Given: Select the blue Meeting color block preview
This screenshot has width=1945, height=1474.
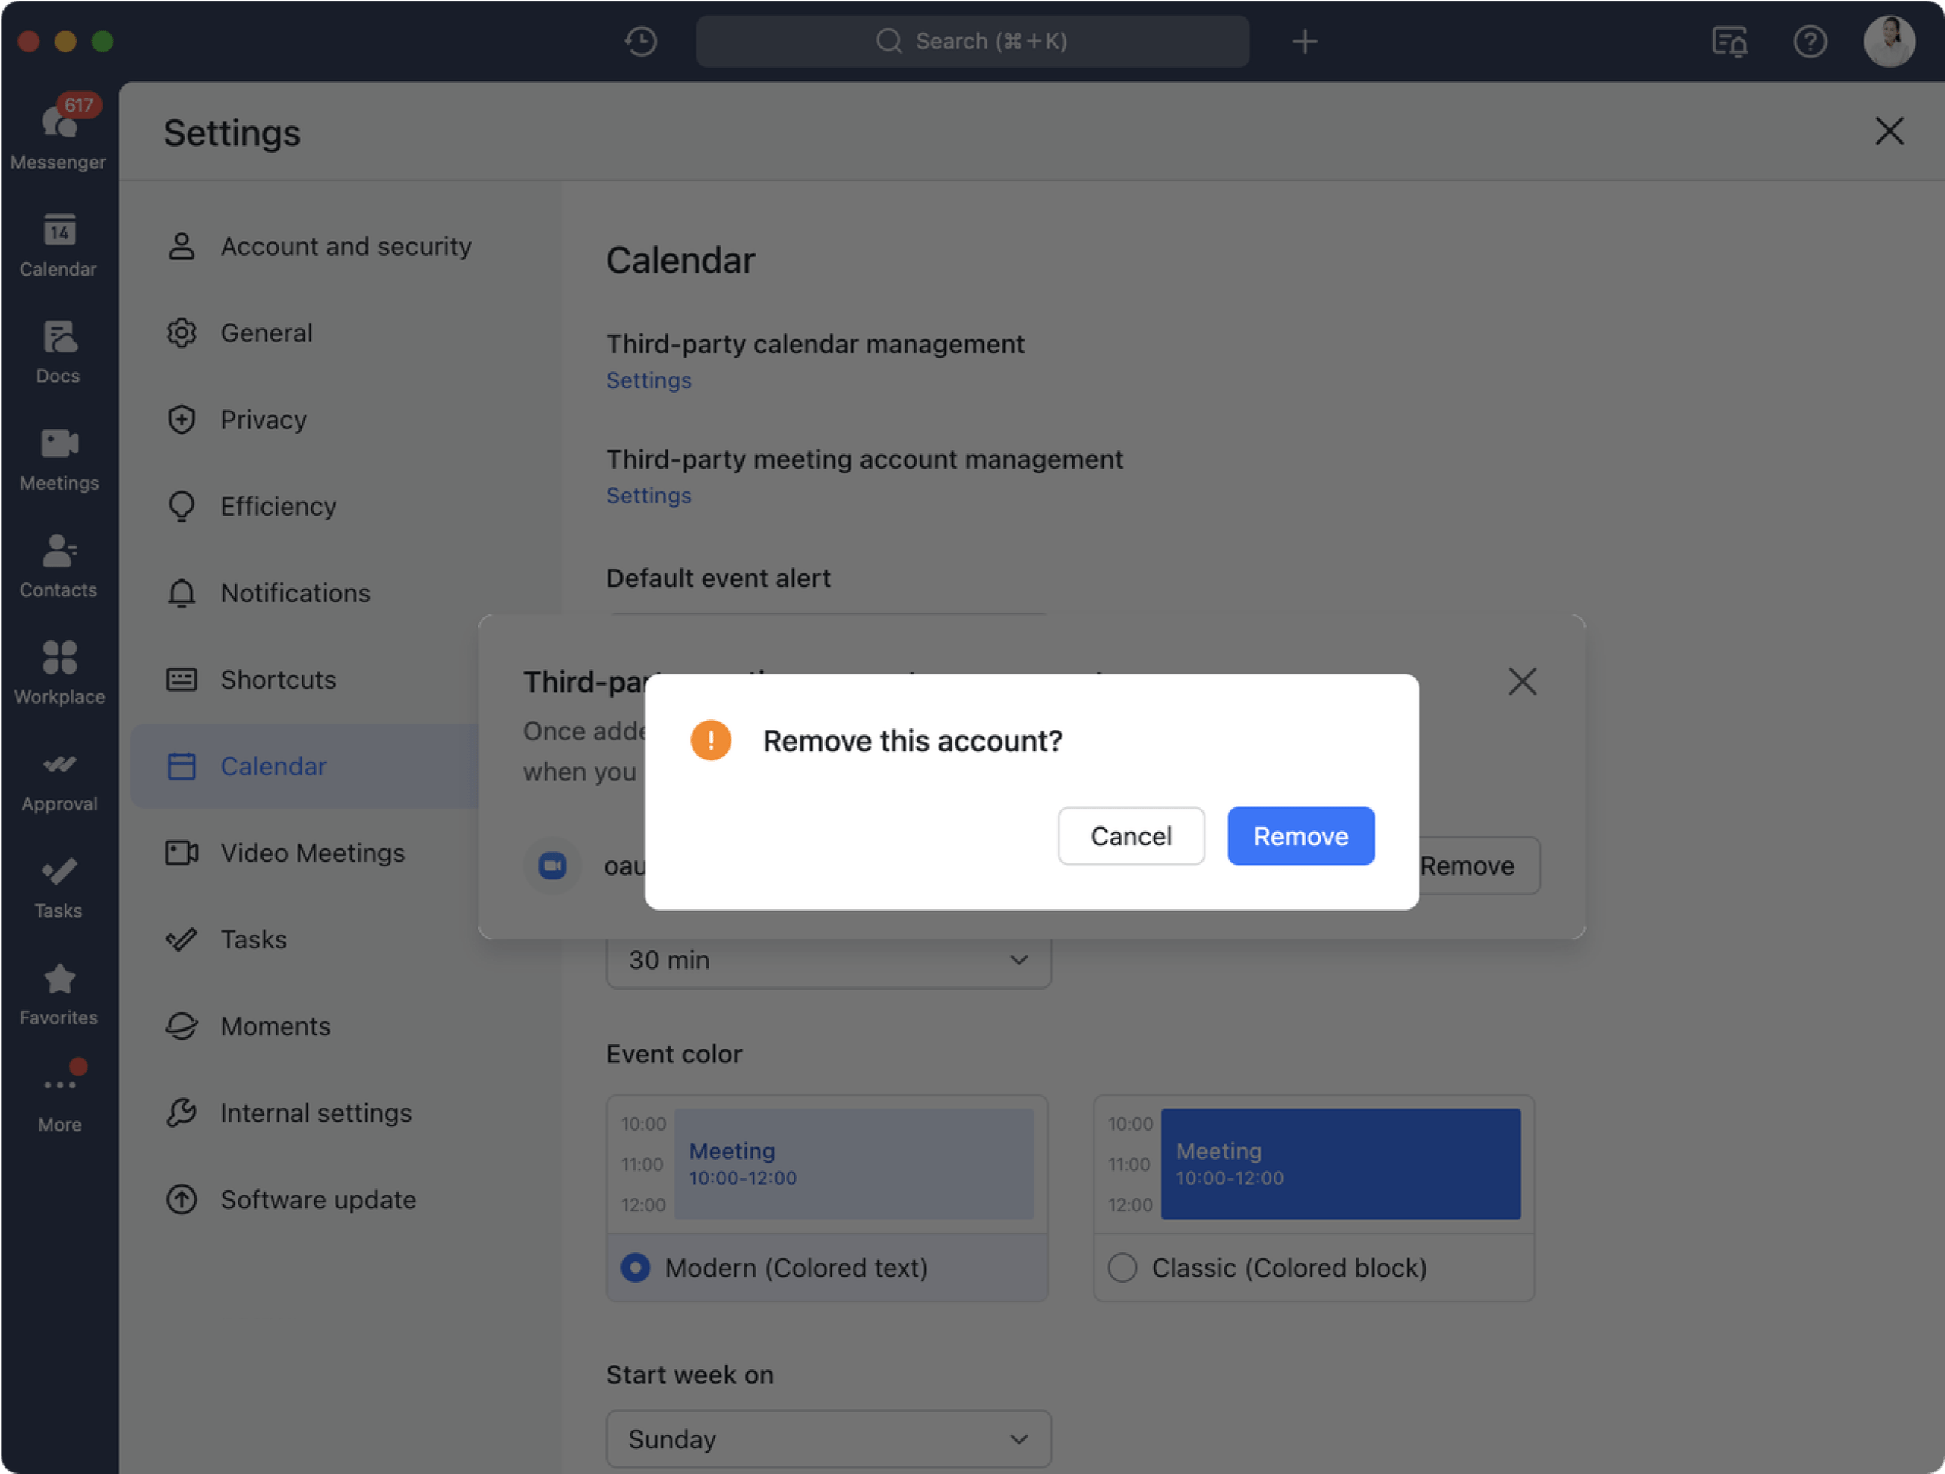Looking at the screenshot, I should pos(1340,1163).
